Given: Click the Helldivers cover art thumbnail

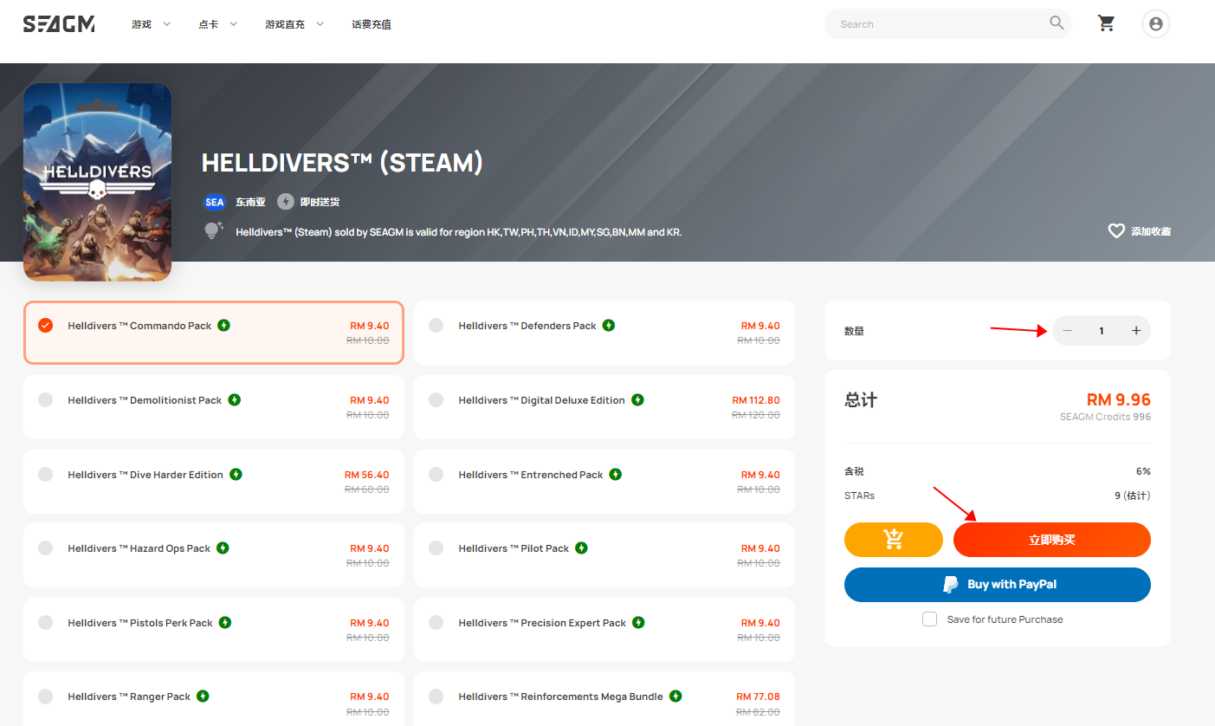Looking at the screenshot, I should tap(97, 182).
